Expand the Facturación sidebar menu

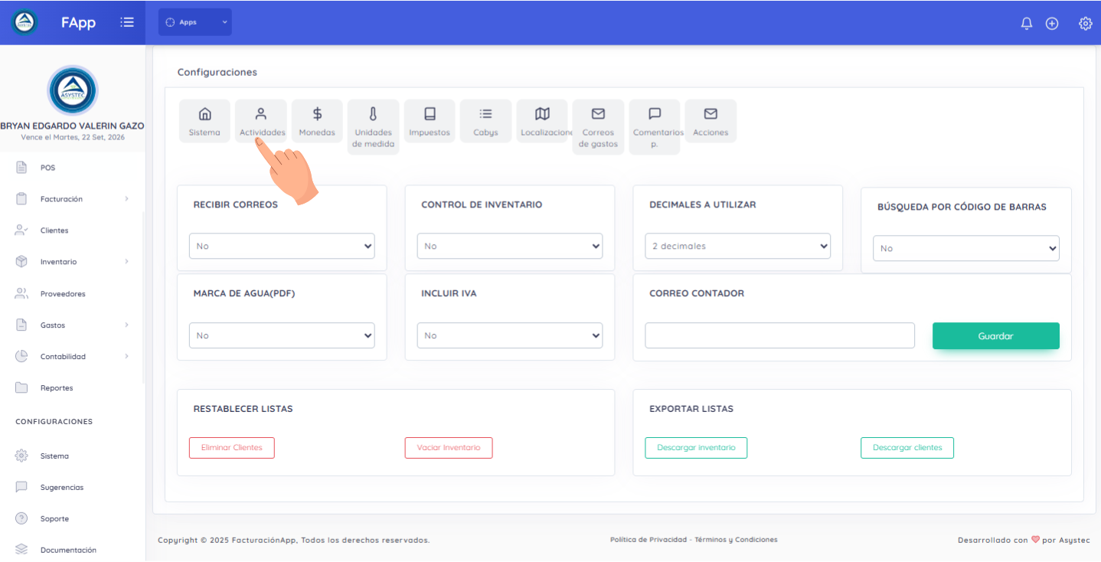(x=72, y=199)
